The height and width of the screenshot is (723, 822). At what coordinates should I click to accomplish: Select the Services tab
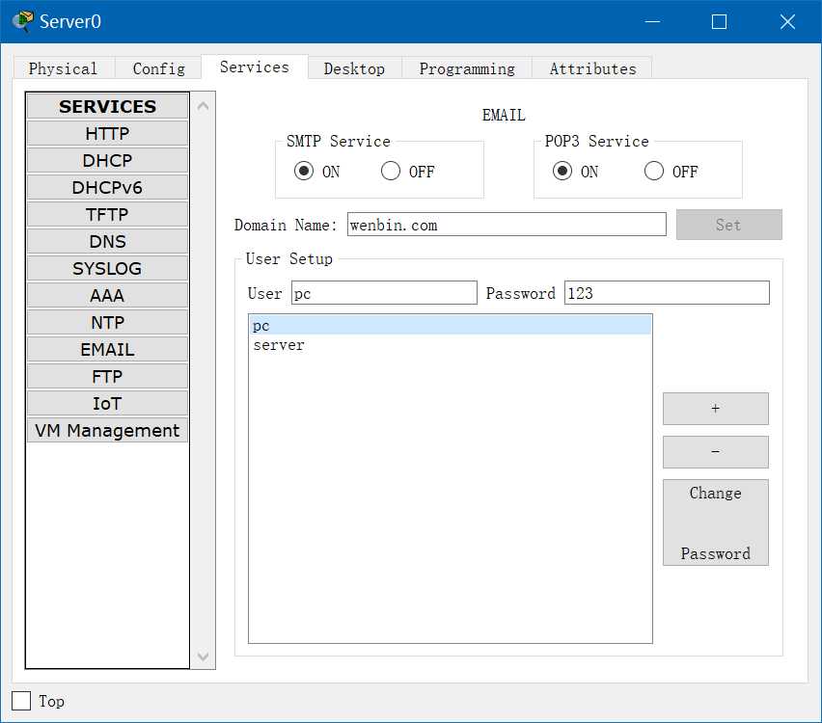click(x=255, y=67)
